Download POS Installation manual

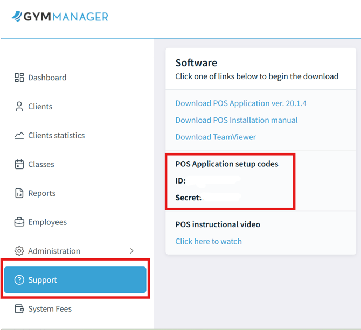(237, 120)
